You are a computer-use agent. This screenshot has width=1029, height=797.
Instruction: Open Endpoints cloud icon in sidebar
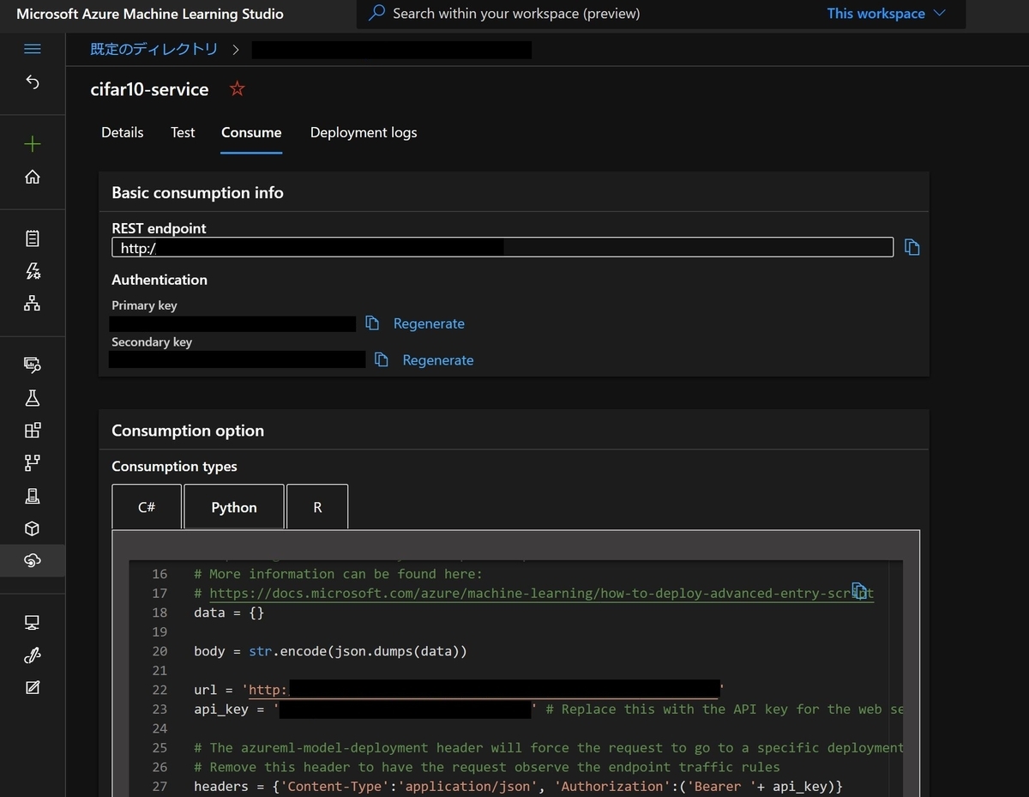tap(32, 560)
